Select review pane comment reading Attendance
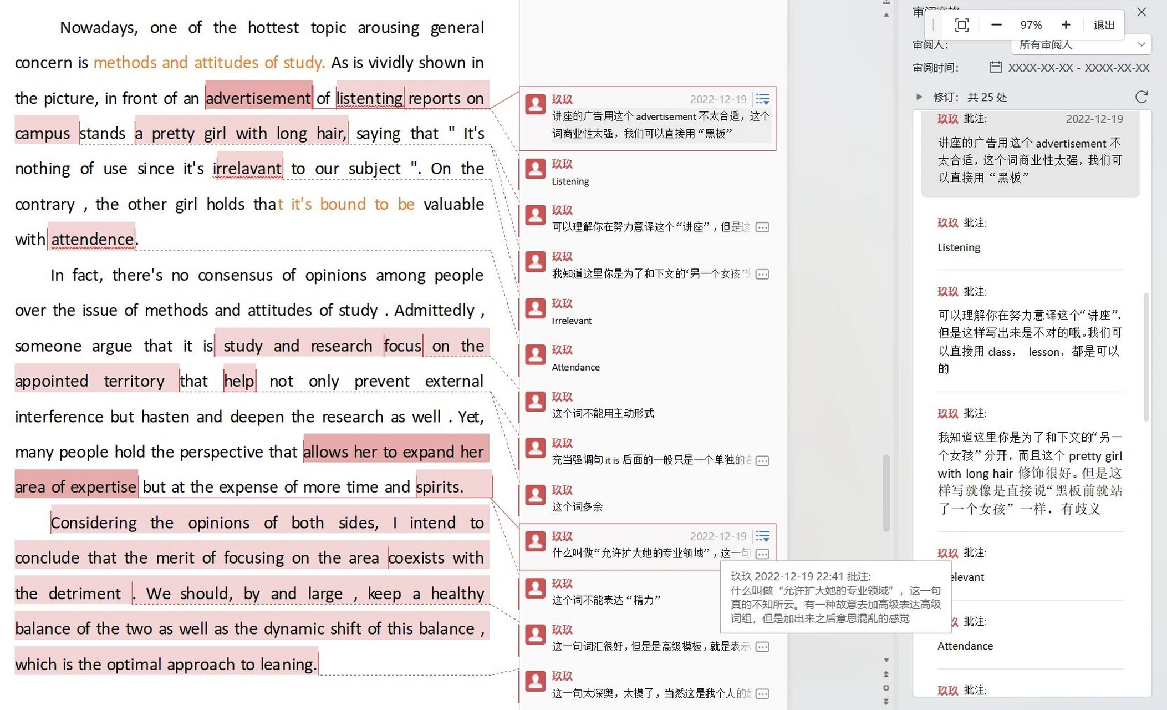This screenshot has width=1167, height=710. pyautogui.click(x=965, y=646)
